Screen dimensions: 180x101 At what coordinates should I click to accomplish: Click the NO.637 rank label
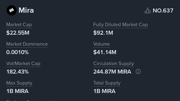(x=163, y=10)
